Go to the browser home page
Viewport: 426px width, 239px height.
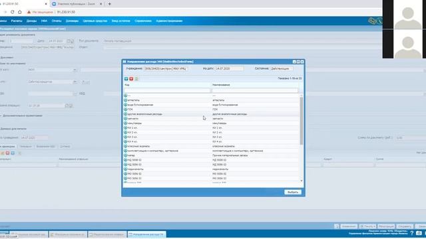(20, 12)
